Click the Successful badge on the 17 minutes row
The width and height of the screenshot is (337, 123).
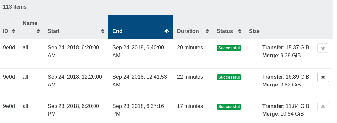(229, 107)
